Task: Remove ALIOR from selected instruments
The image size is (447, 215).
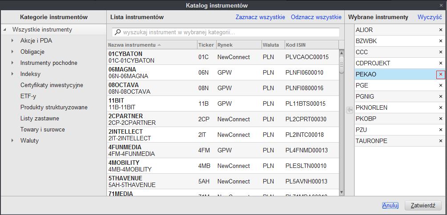Action: click(440, 30)
